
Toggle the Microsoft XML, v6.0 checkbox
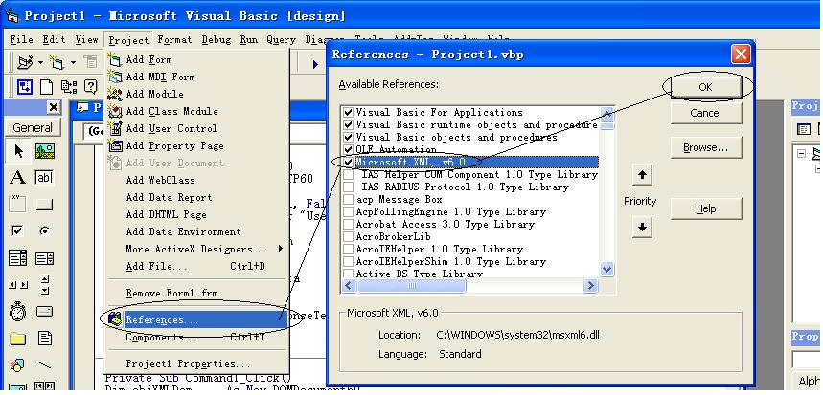tap(348, 162)
